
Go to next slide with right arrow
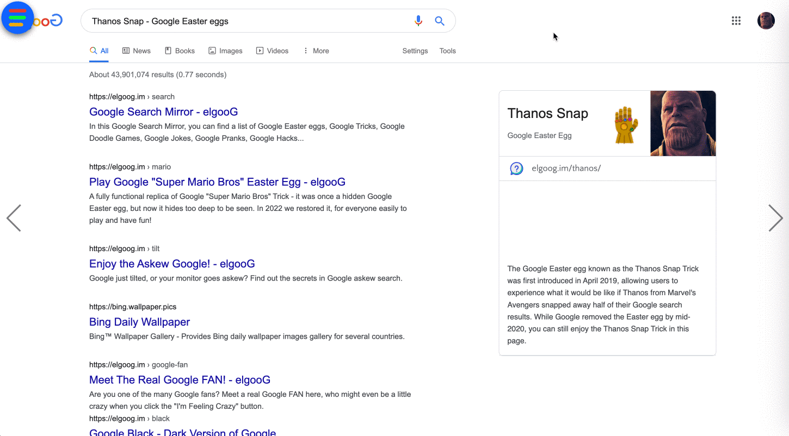point(775,218)
